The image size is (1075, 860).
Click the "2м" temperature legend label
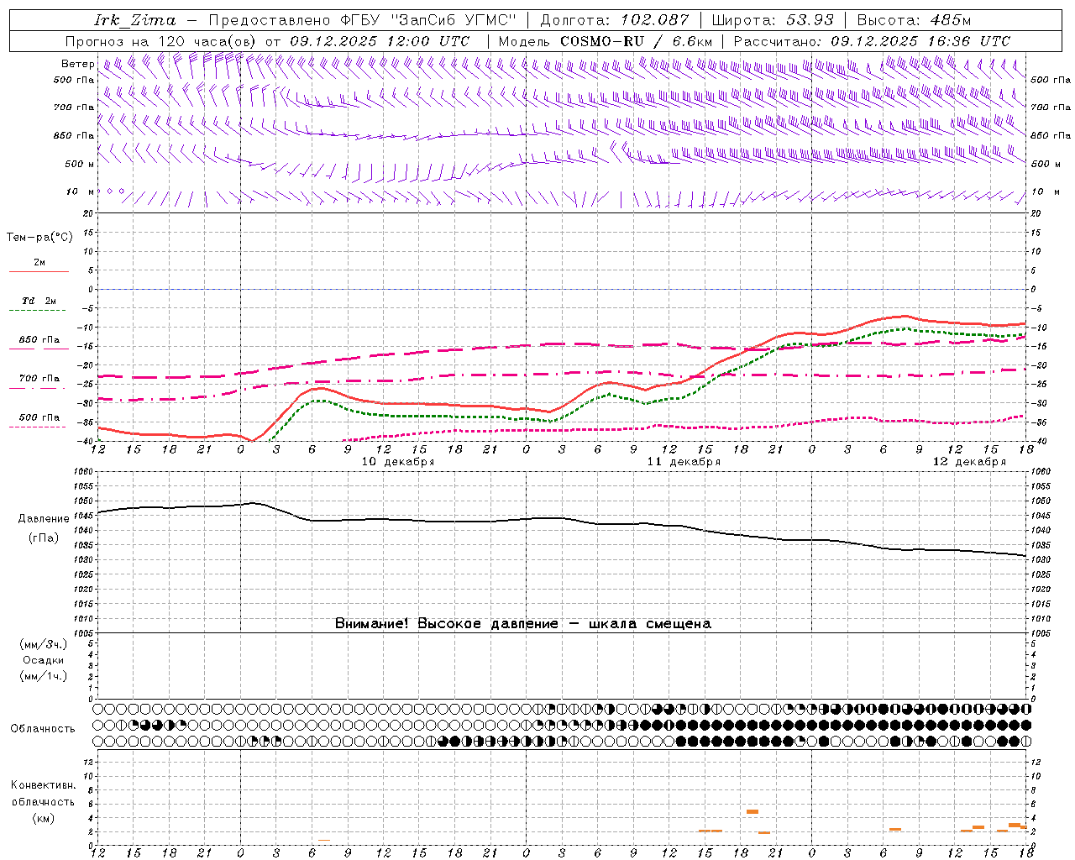[39, 263]
